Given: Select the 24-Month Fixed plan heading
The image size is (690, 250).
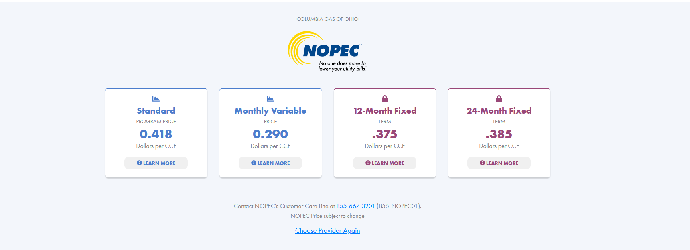Looking at the screenshot, I should [x=499, y=111].
